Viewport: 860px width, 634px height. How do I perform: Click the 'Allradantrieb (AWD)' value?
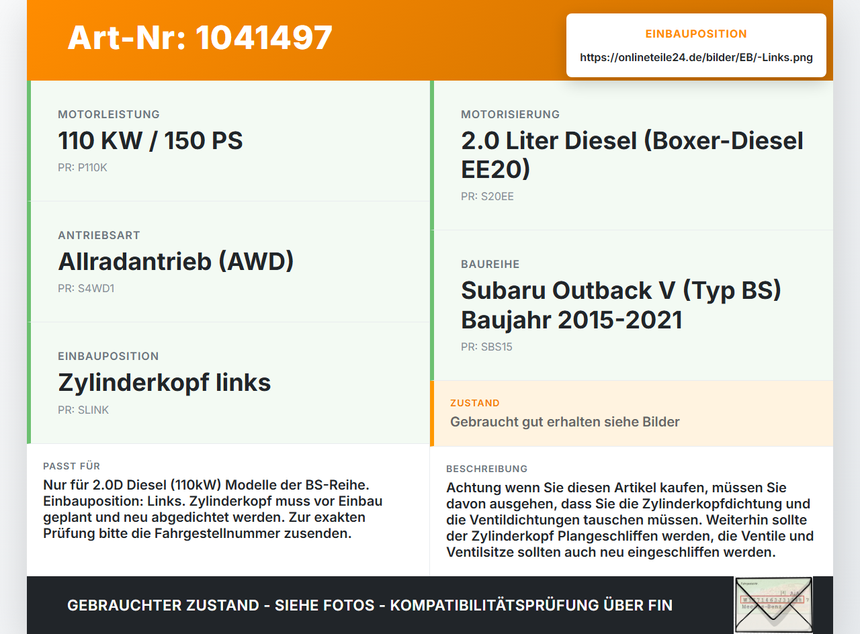176,261
